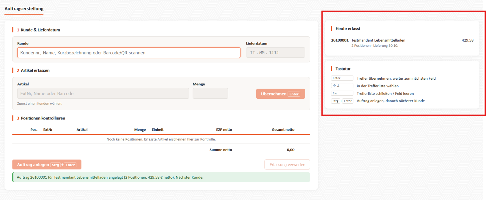The image size is (486, 200).
Task: Click the Enter badge inside Übernehmen button
Action: coord(294,94)
